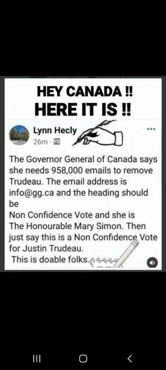
Task: Open the three-dot post options menu
Action: tap(151, 129)
